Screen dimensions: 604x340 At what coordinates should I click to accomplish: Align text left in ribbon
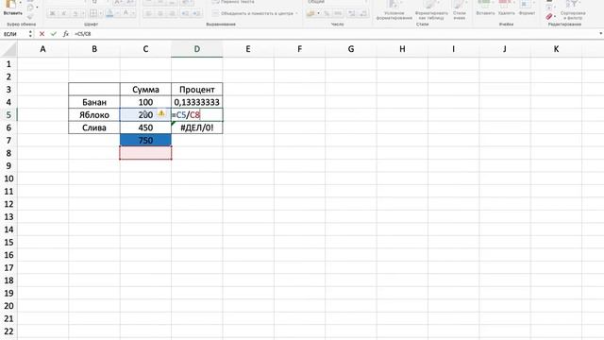(148, 13)
